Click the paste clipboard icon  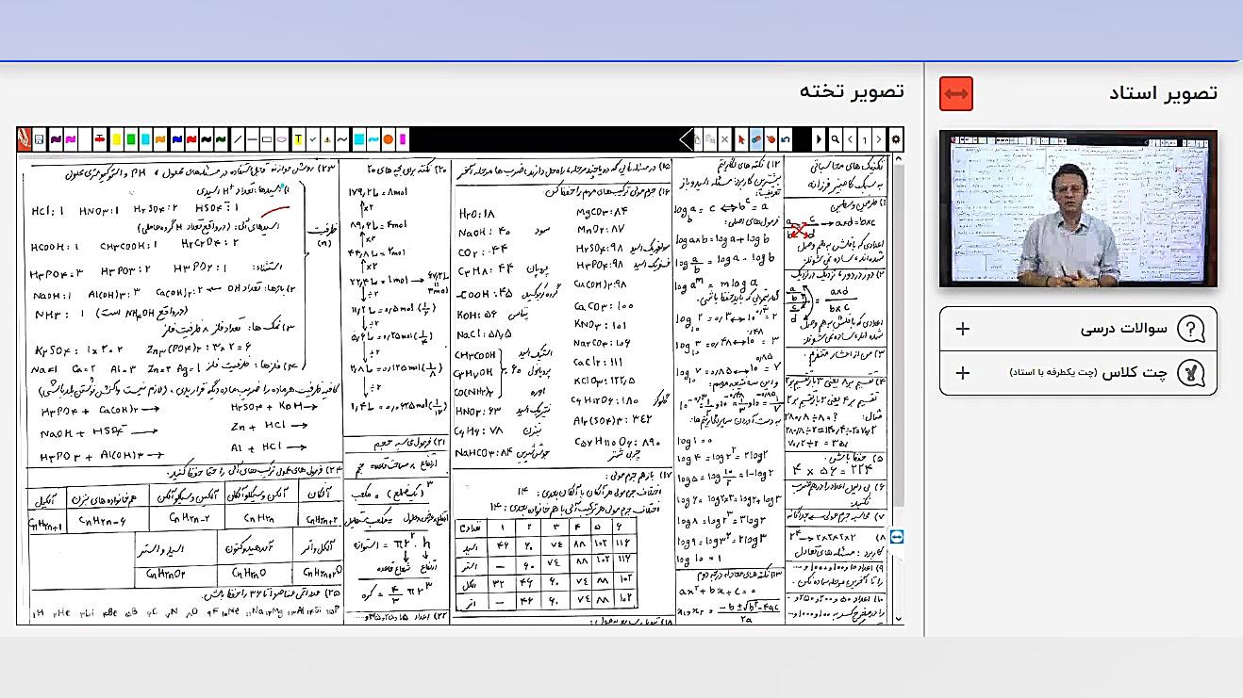[x=699, y=139]
